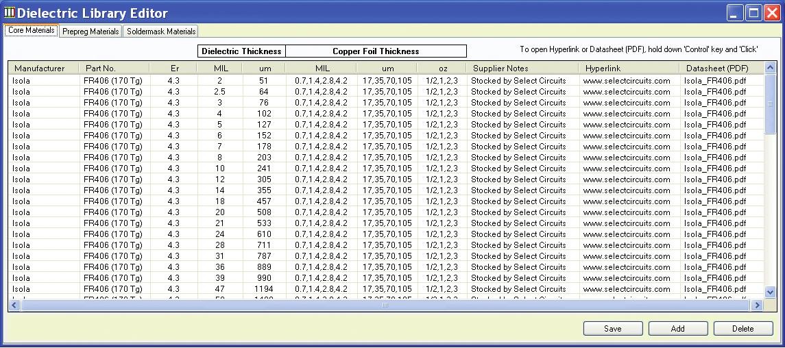Select the MIL cell showing 21
This screenshot has width=785, height=348.
(x=220, y=223)
